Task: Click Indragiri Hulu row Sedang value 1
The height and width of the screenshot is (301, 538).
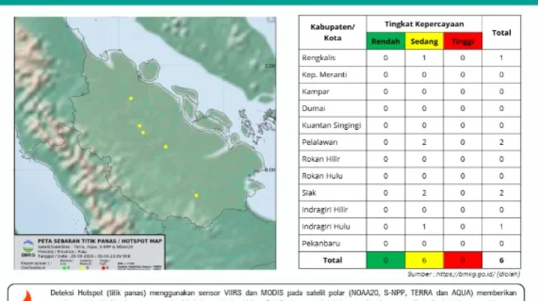Action: (424, 226)
